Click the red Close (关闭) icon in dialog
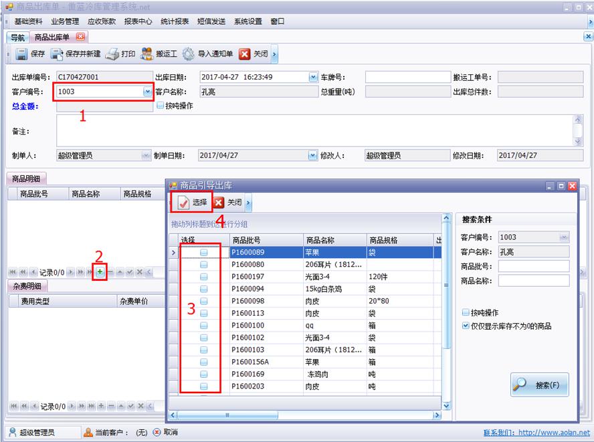 click(x=219, y=203)
